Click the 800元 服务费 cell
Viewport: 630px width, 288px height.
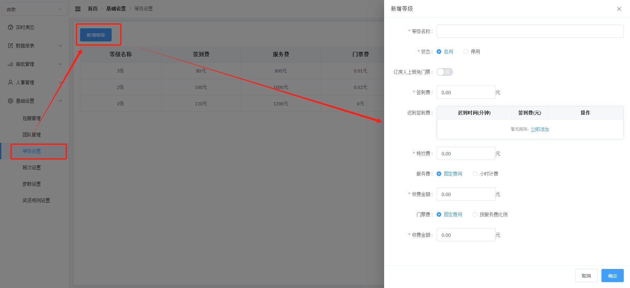[281, 71]
